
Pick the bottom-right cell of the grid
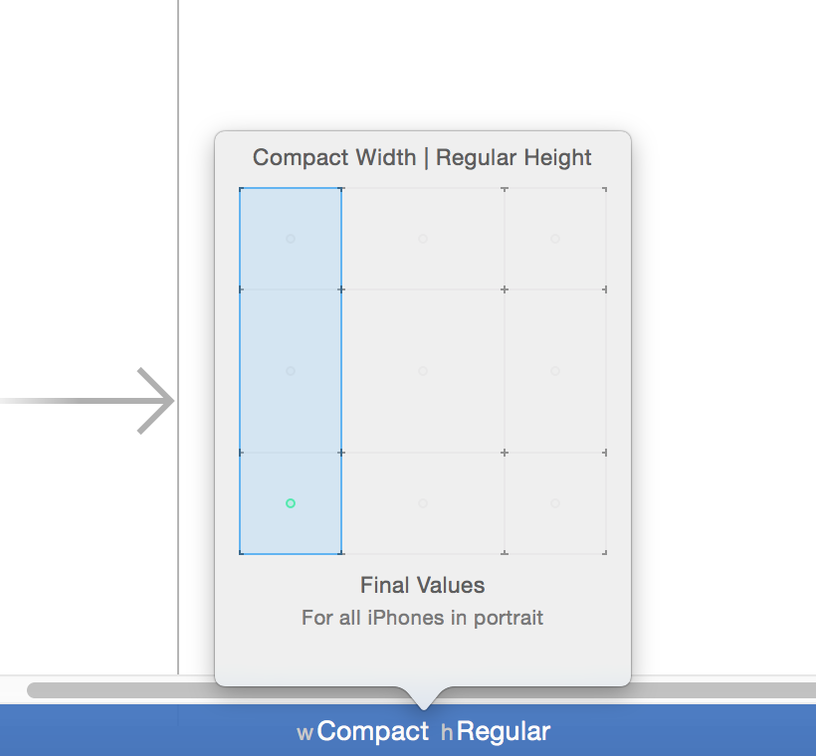click(x=555, y=503)
